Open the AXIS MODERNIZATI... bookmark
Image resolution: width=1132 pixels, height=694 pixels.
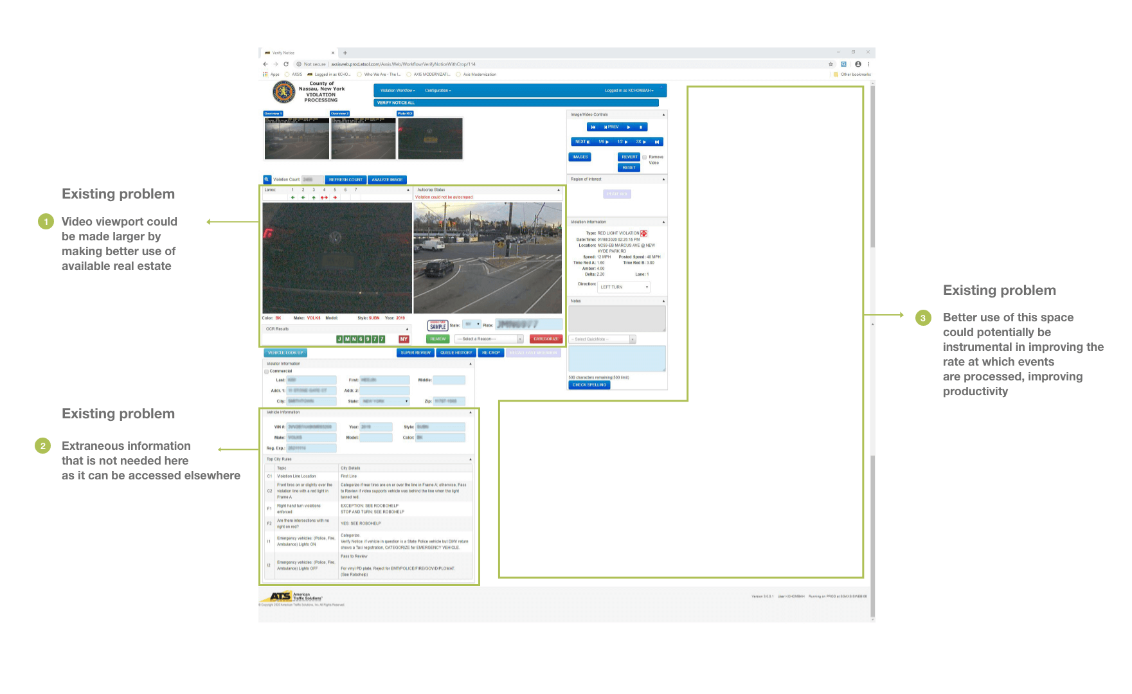click(x=428, y=75)
